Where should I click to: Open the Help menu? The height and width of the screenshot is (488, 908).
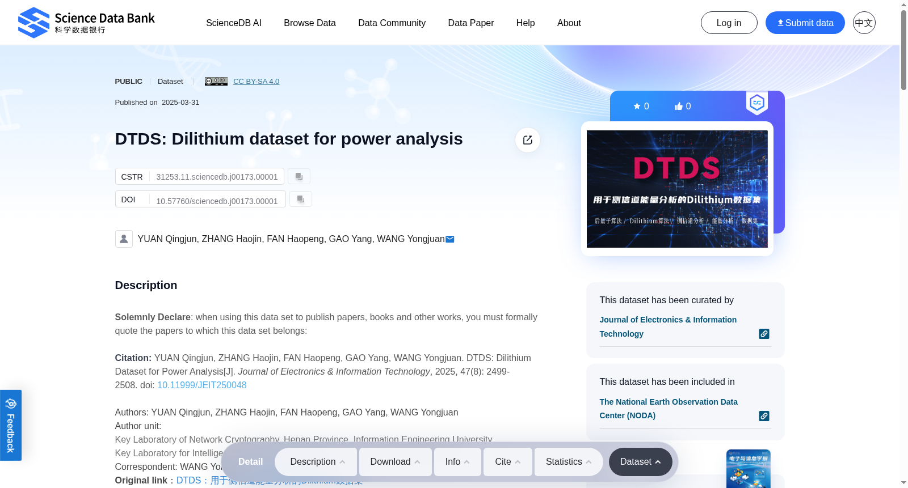click(526, 23)
